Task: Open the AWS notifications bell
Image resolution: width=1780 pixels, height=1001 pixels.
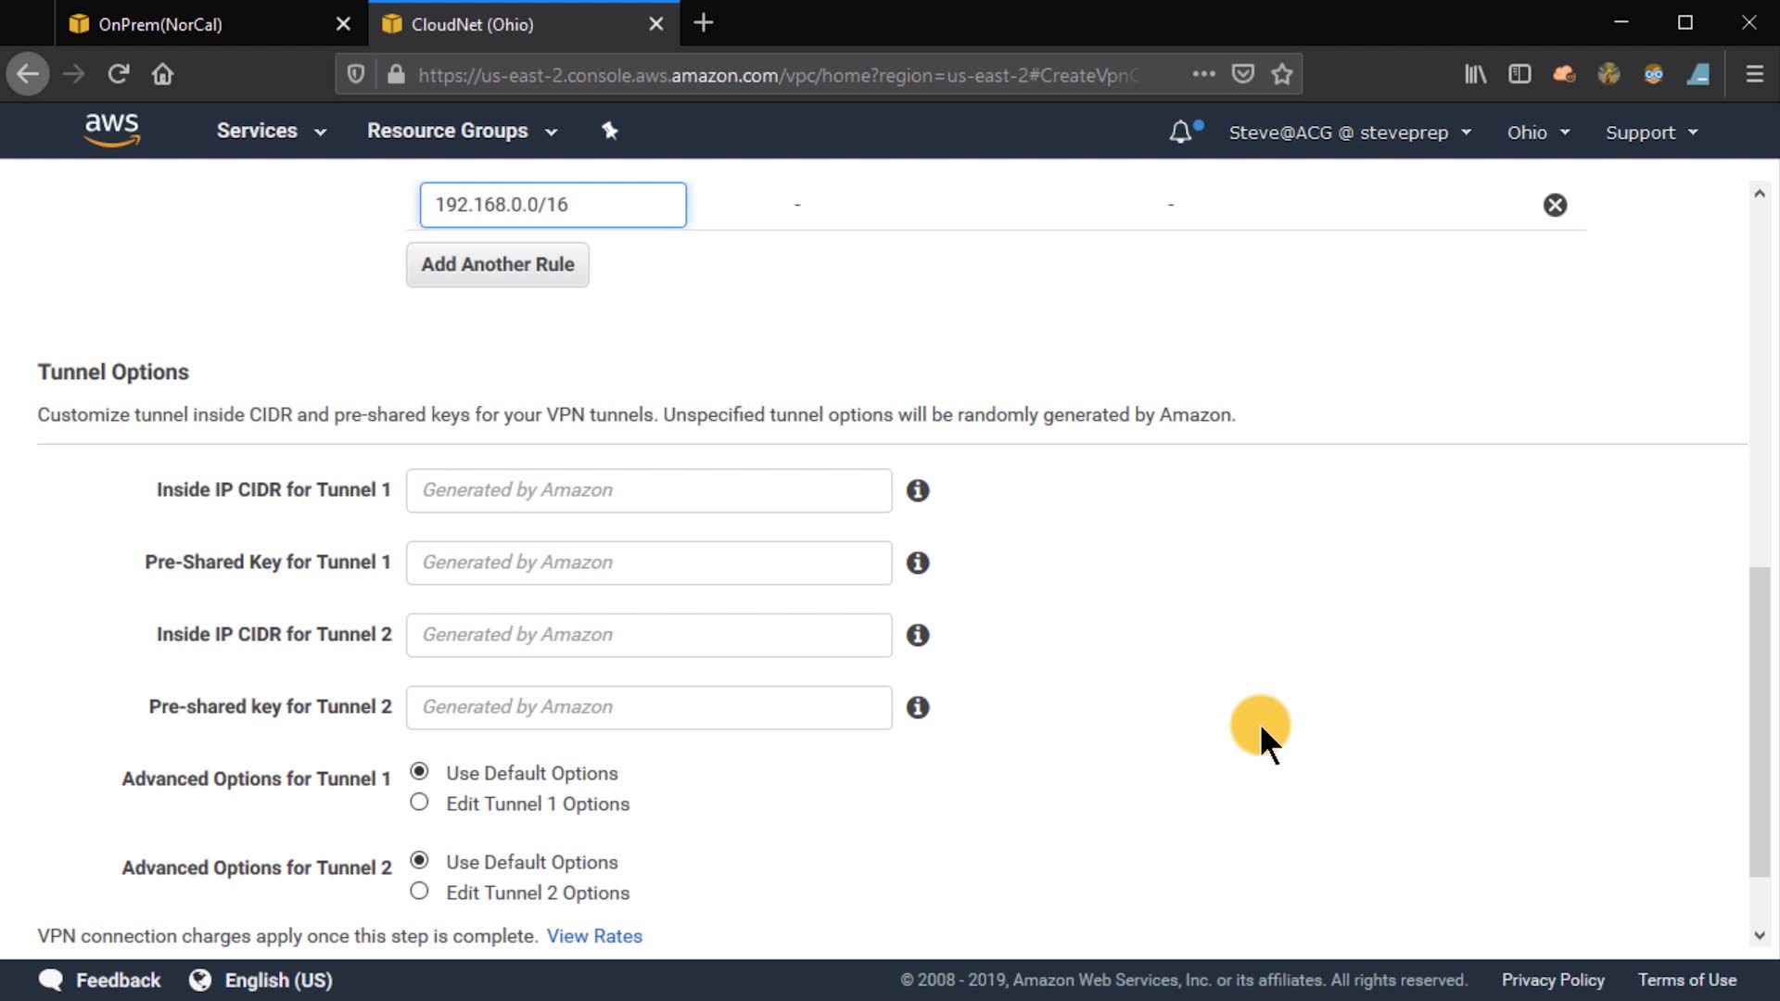Action: (1180, 132)
